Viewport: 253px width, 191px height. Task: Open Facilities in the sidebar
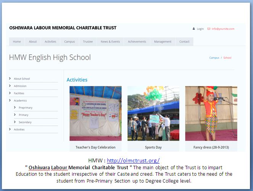[19, 93]
